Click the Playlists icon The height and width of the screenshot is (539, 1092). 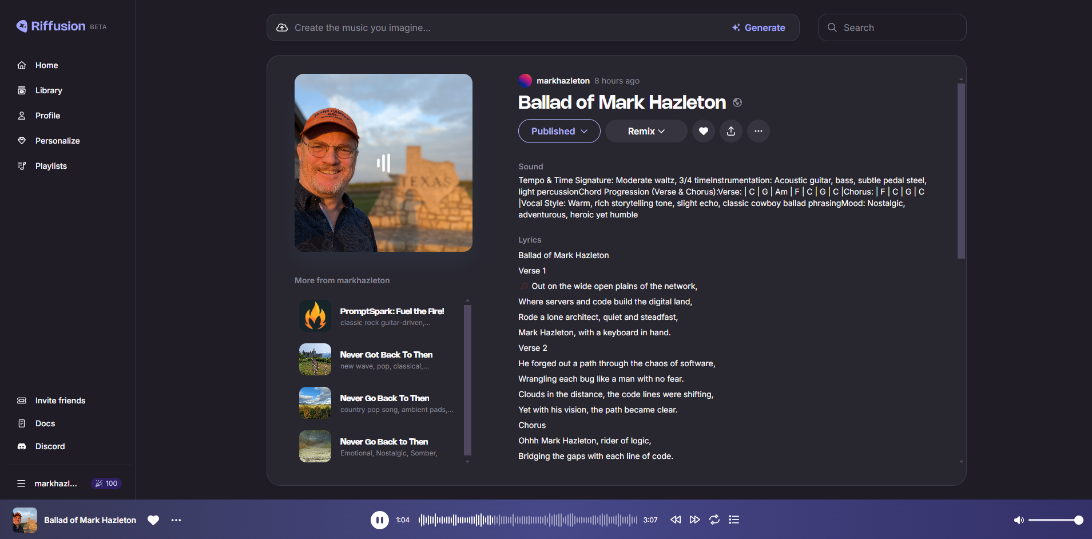click(22, 166)
